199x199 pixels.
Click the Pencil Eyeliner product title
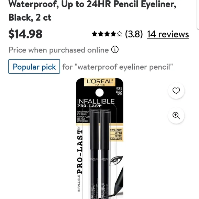[92, 11]
